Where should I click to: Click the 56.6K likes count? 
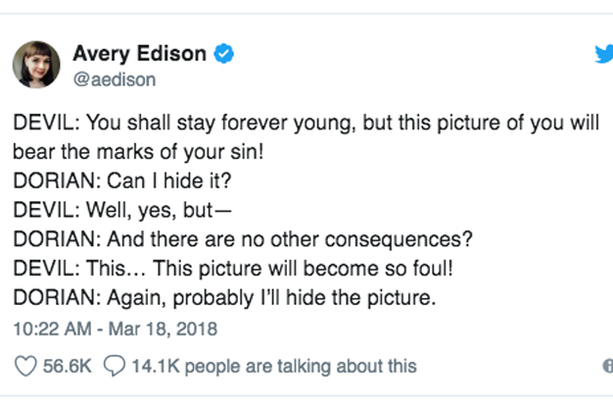(x=68, y=366)
